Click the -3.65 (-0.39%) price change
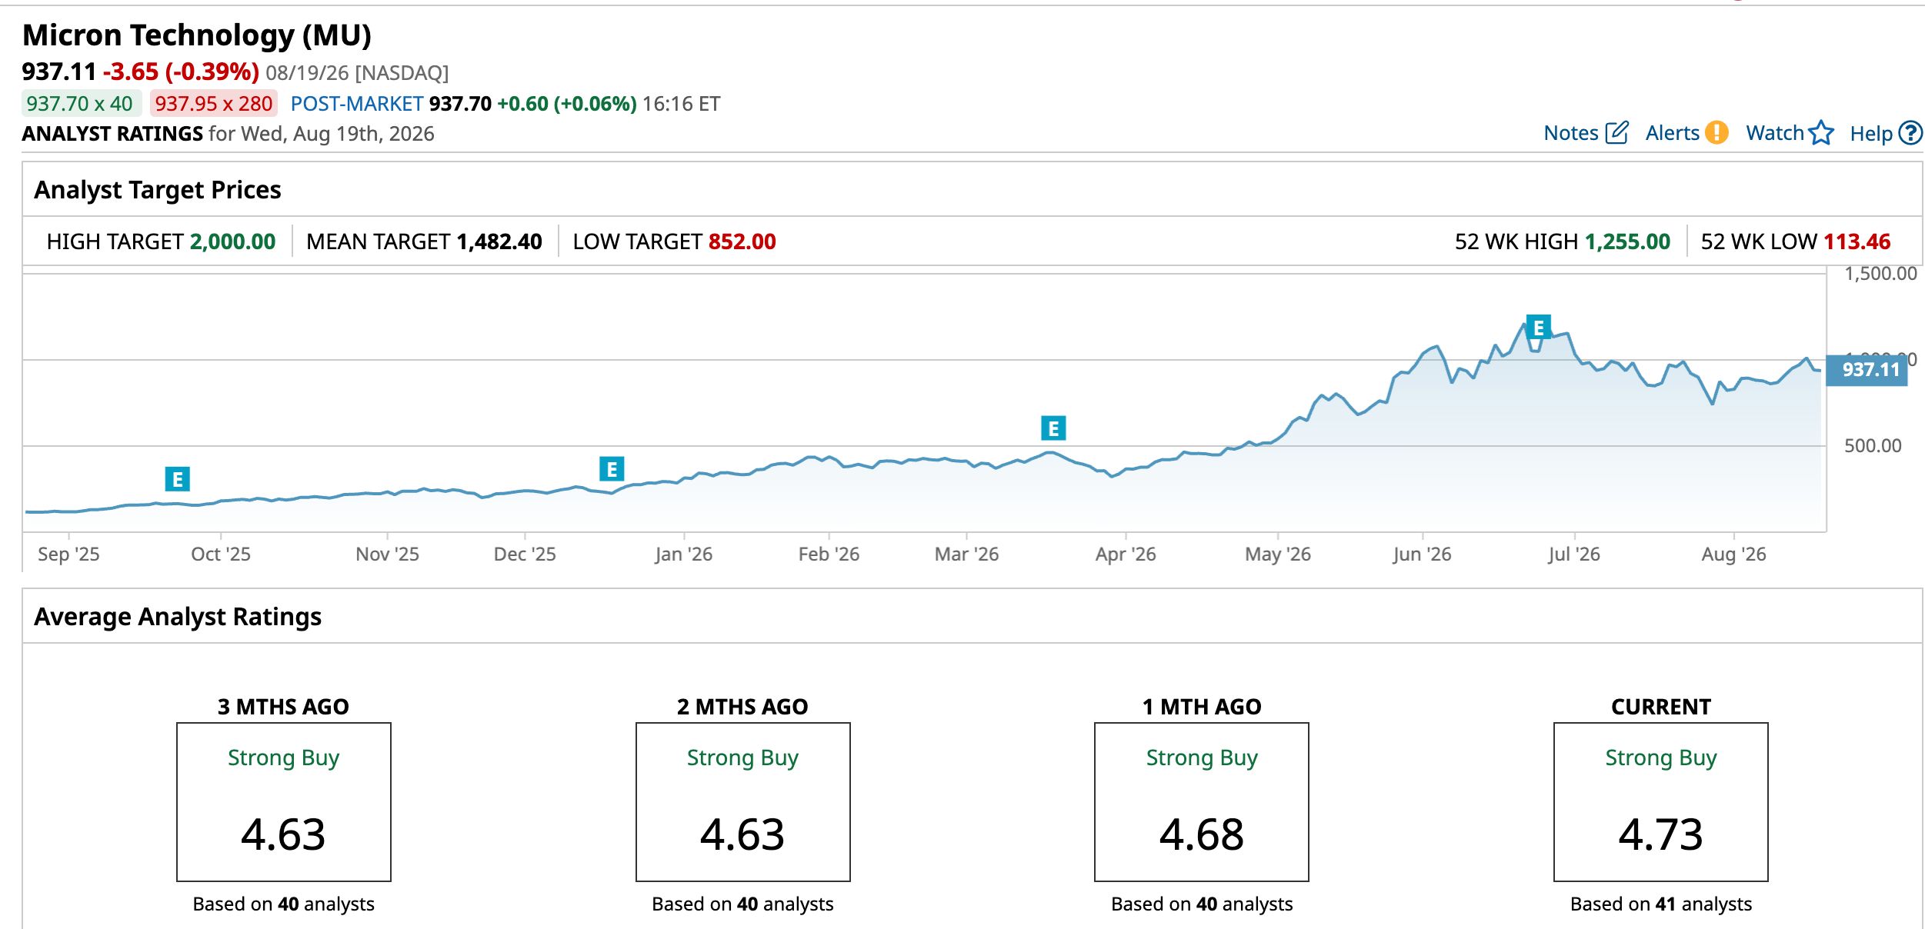This screenshot has width=1925, height=929. [182, 72]
